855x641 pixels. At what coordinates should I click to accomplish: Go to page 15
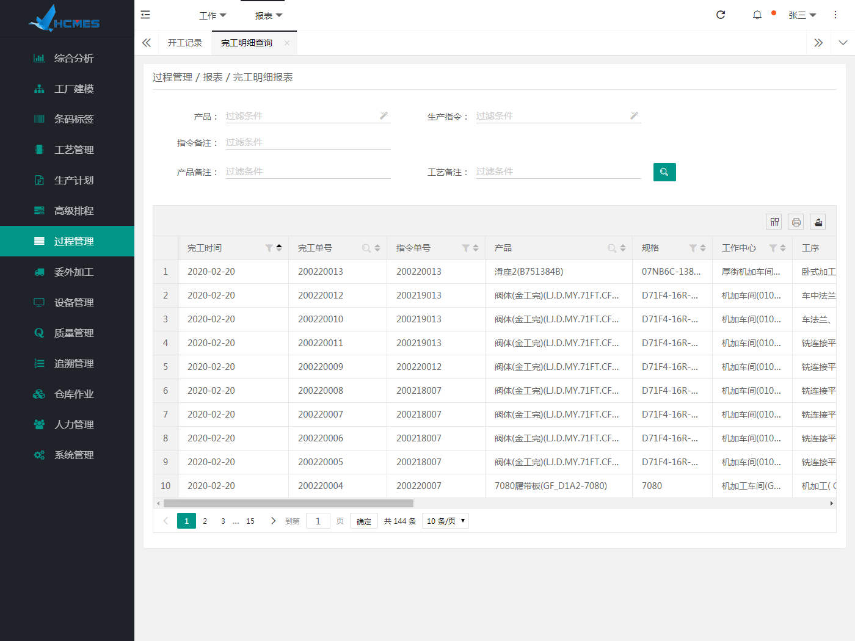point(250,521)
